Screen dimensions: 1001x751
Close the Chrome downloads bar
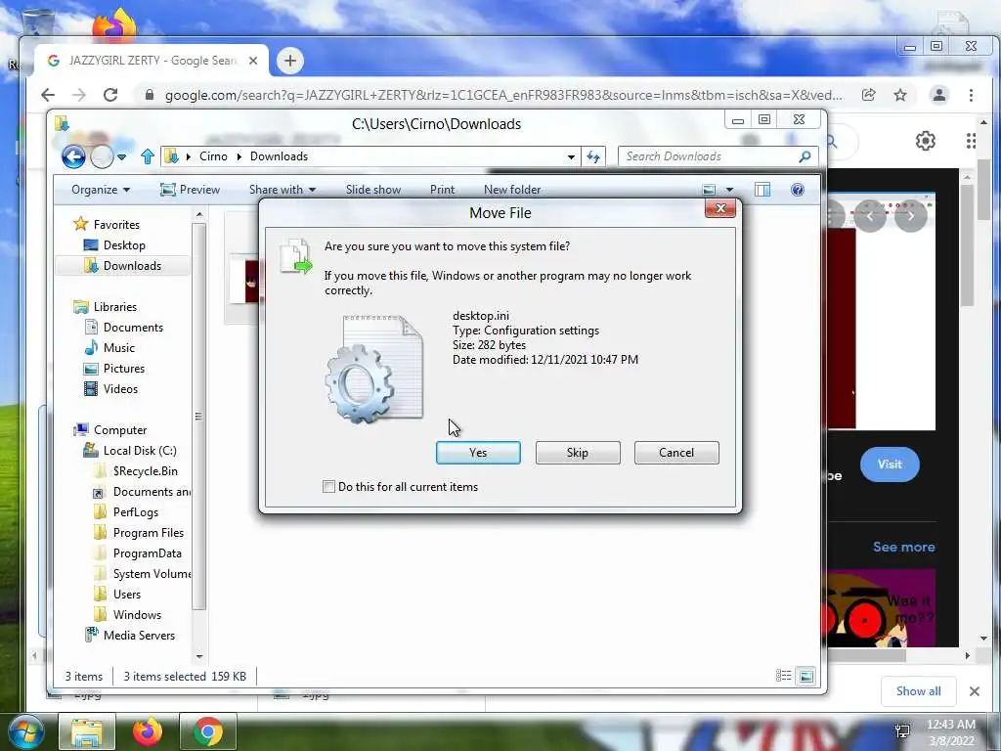(x=975, y=691)
